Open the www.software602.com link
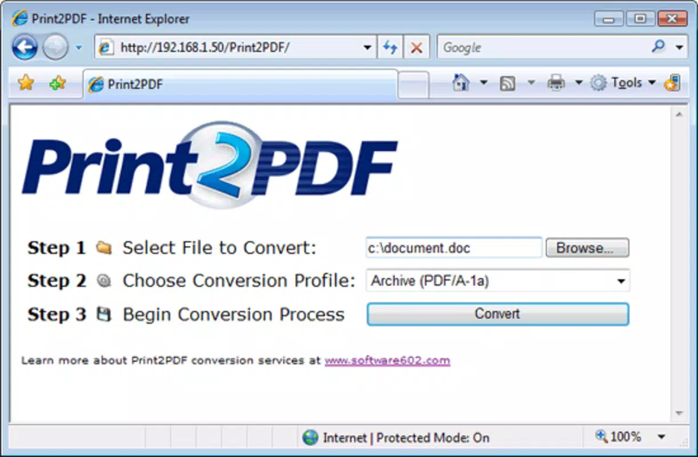Image resolution: width=698 pixels, height=457 pixels. (387, 360)
